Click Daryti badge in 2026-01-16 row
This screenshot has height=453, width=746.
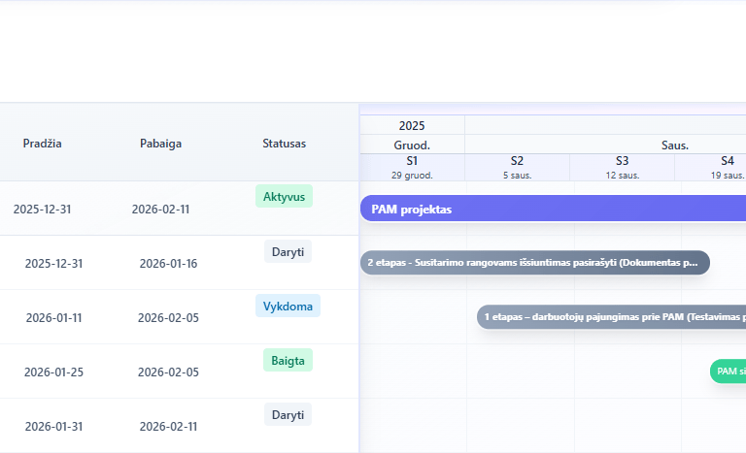pos(288,251)
